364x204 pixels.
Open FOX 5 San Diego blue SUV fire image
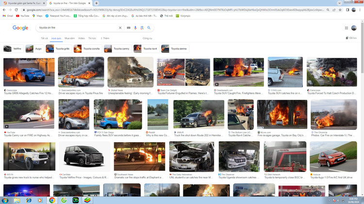tap(118, 114)
